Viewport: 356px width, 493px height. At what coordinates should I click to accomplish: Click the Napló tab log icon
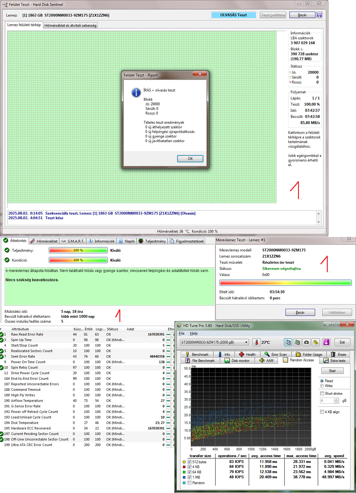tap(121, 241)
